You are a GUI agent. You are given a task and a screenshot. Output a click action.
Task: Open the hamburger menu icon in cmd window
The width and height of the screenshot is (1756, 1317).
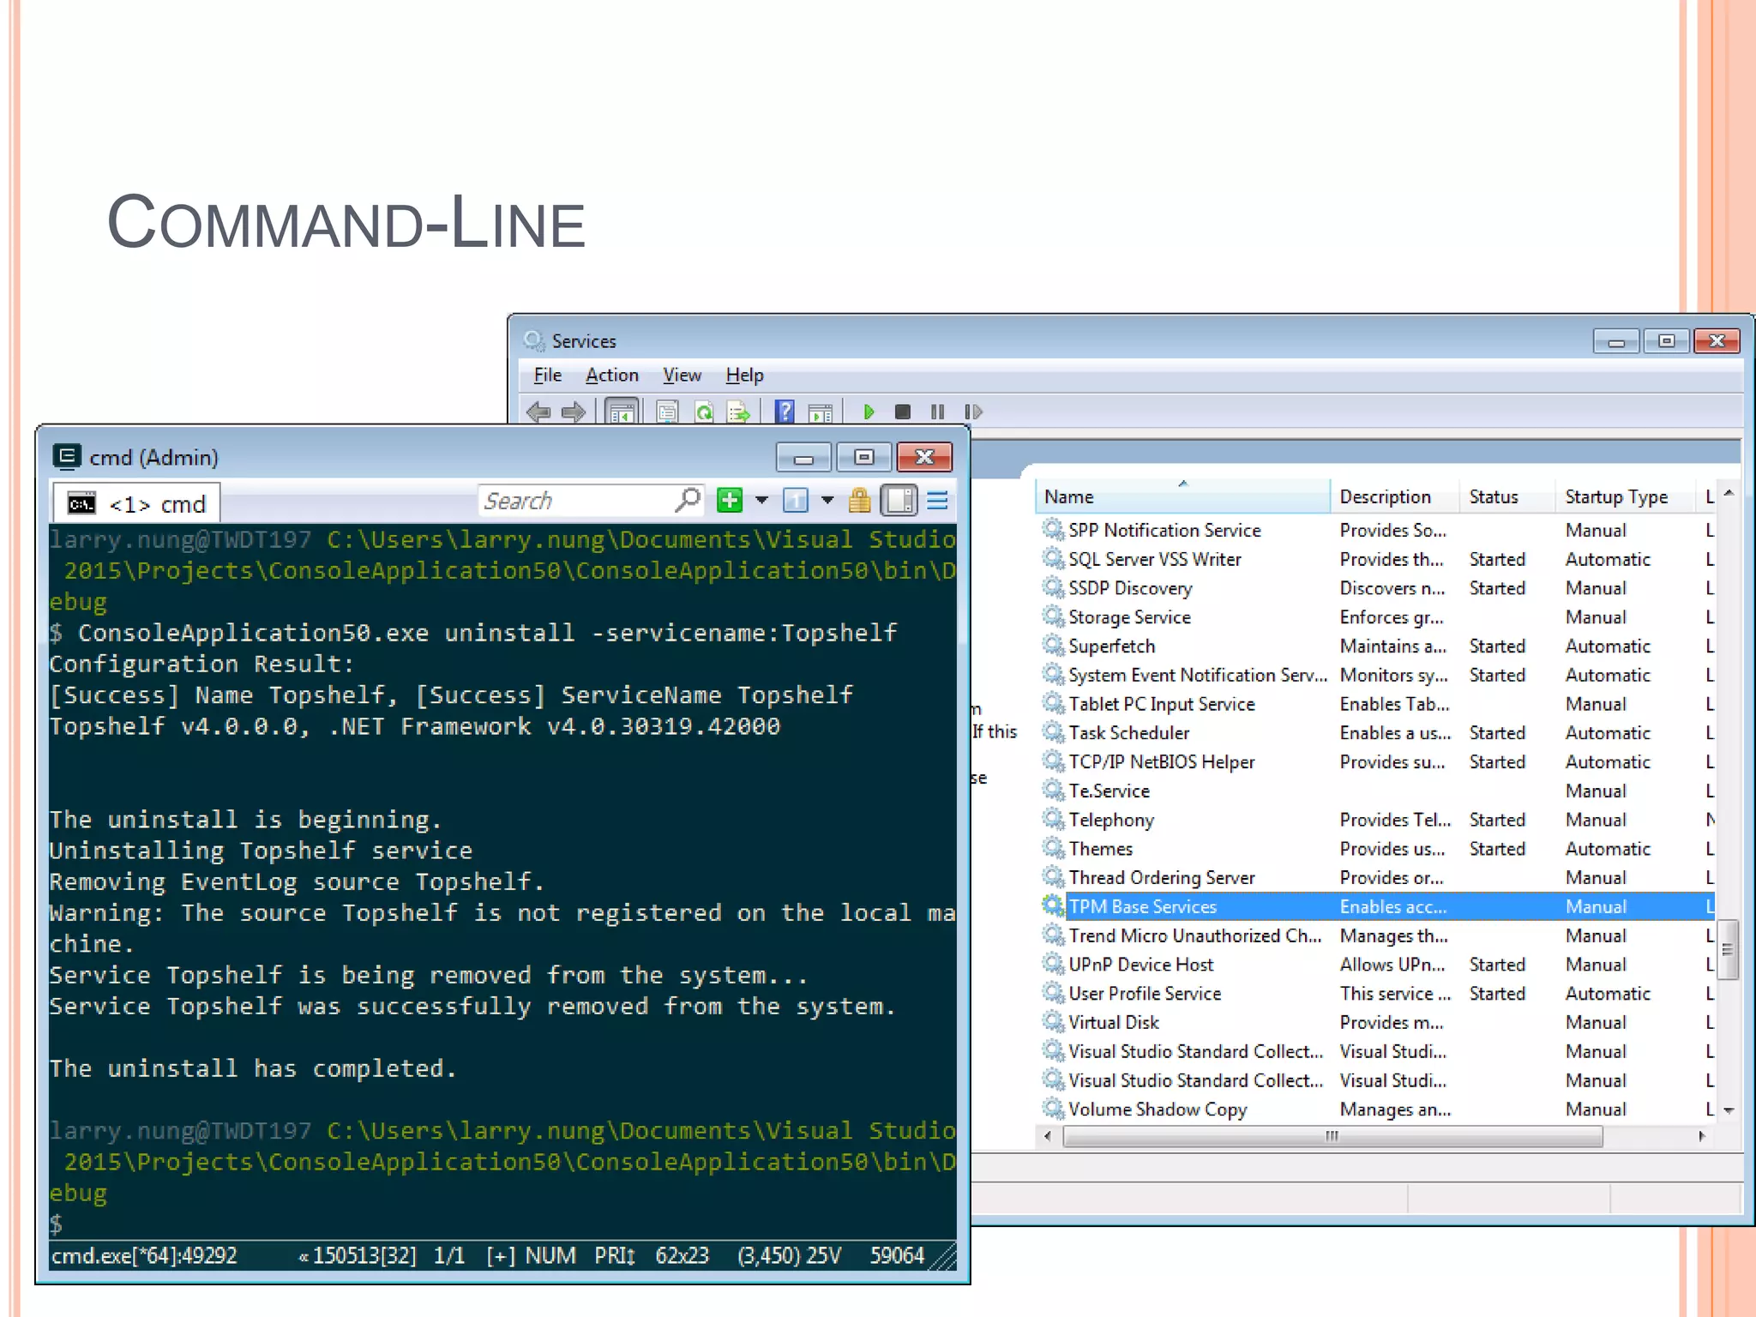(938, 500)
